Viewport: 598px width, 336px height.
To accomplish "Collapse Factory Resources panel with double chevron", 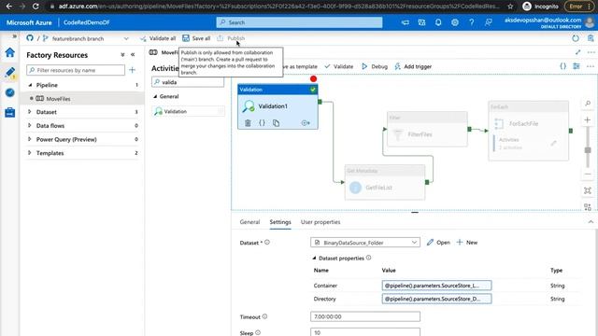I will pos(133,55).
